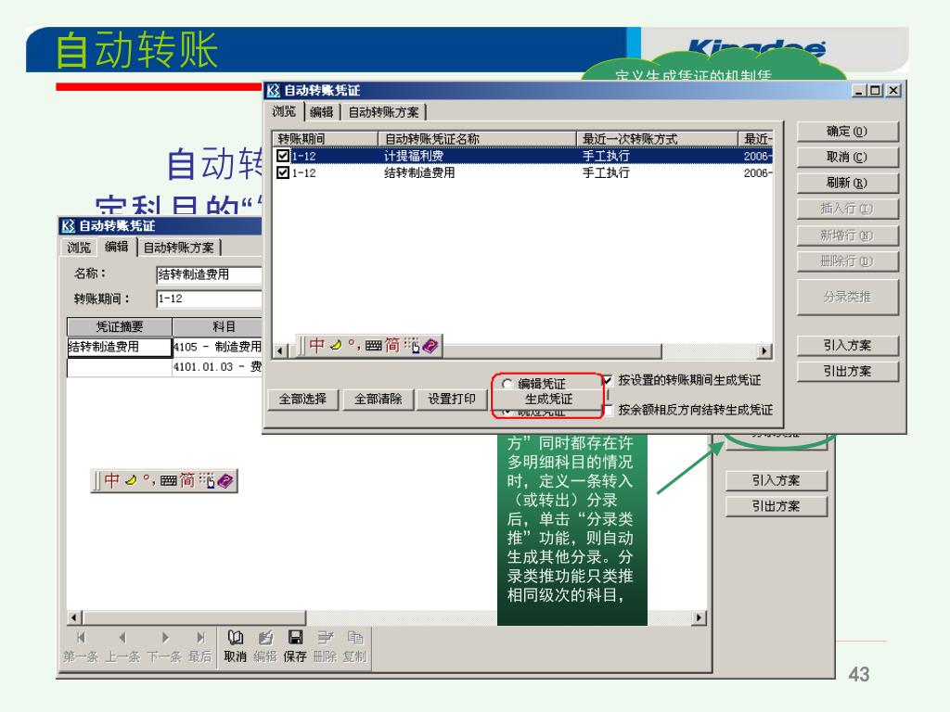Screen dimensions: 950x712
Task: Click 凭证摘要 cell 结转制造费用 in grid
Action: 120,347
